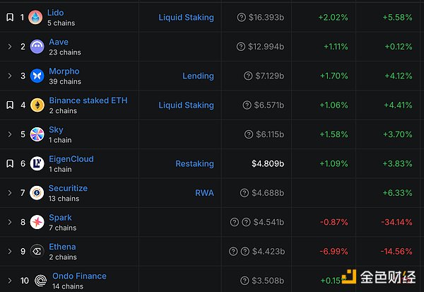Click the Ondo Finance logo icon

coord(41,281)
